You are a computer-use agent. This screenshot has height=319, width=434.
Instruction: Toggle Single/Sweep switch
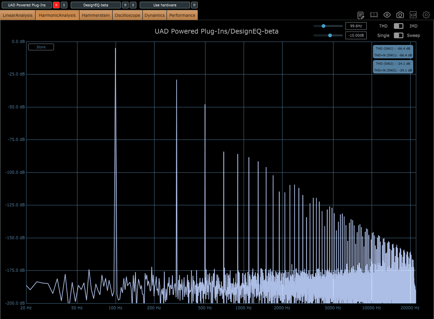(398, 36)
